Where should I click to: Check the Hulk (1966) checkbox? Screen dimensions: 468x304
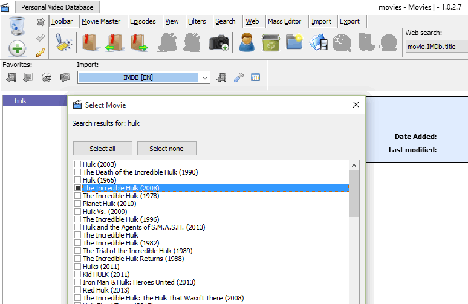click(78, 180)
